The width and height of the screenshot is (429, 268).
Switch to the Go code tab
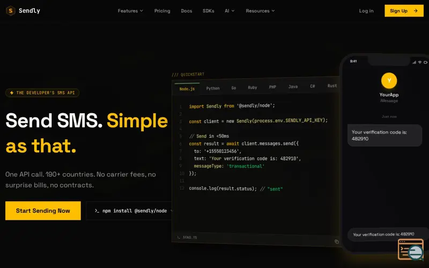[x=234, y=88]
